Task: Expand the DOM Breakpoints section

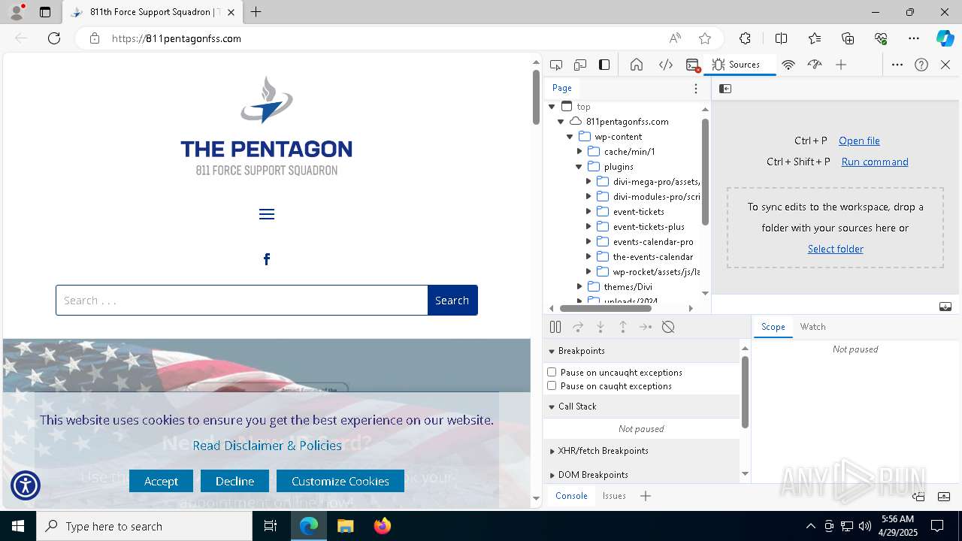Action: coord(641,475)
